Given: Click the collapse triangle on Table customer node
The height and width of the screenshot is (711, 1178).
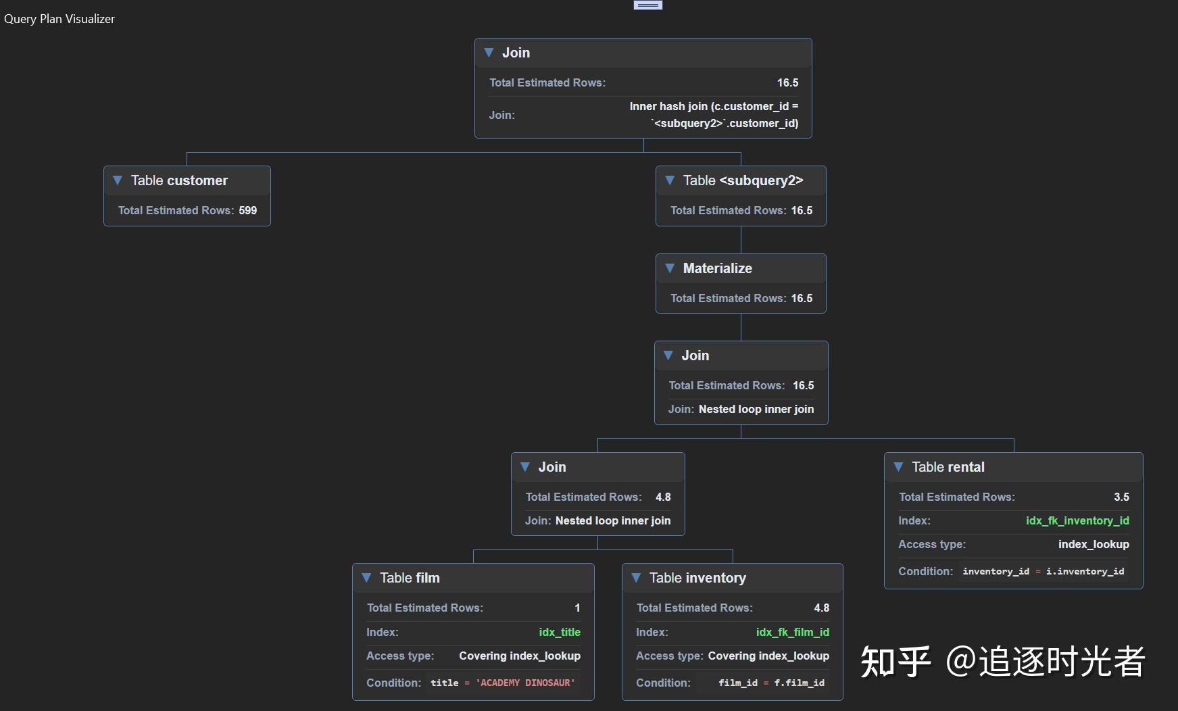Looking at the screenshot, I should pyautogui.click(x=116, y=180).
